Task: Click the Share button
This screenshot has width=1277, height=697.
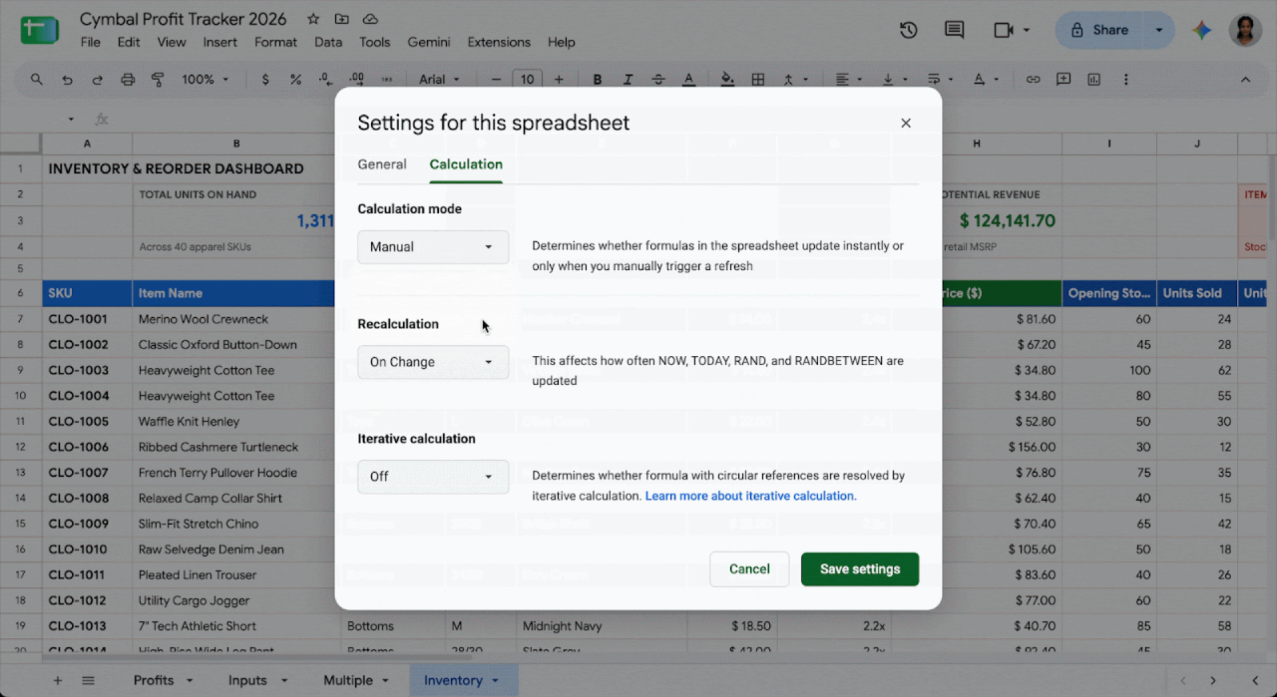Action: (x=1100, y=30)
